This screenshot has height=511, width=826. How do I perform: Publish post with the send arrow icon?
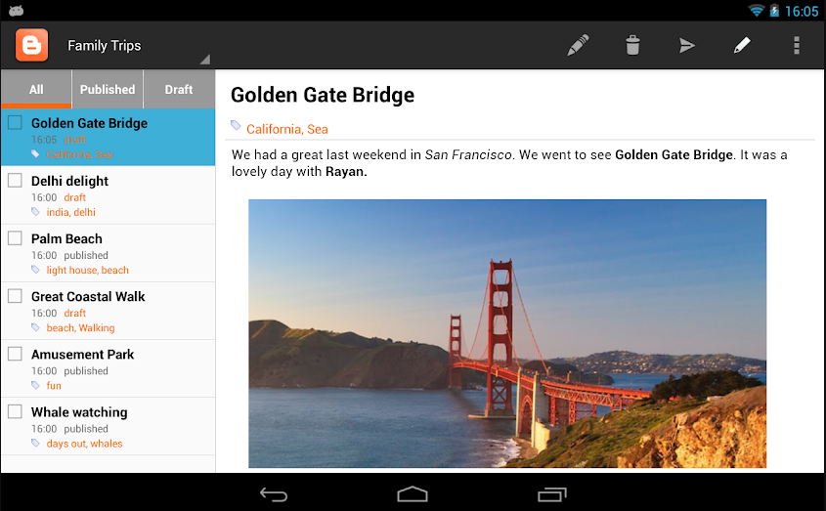pos(687,46)
